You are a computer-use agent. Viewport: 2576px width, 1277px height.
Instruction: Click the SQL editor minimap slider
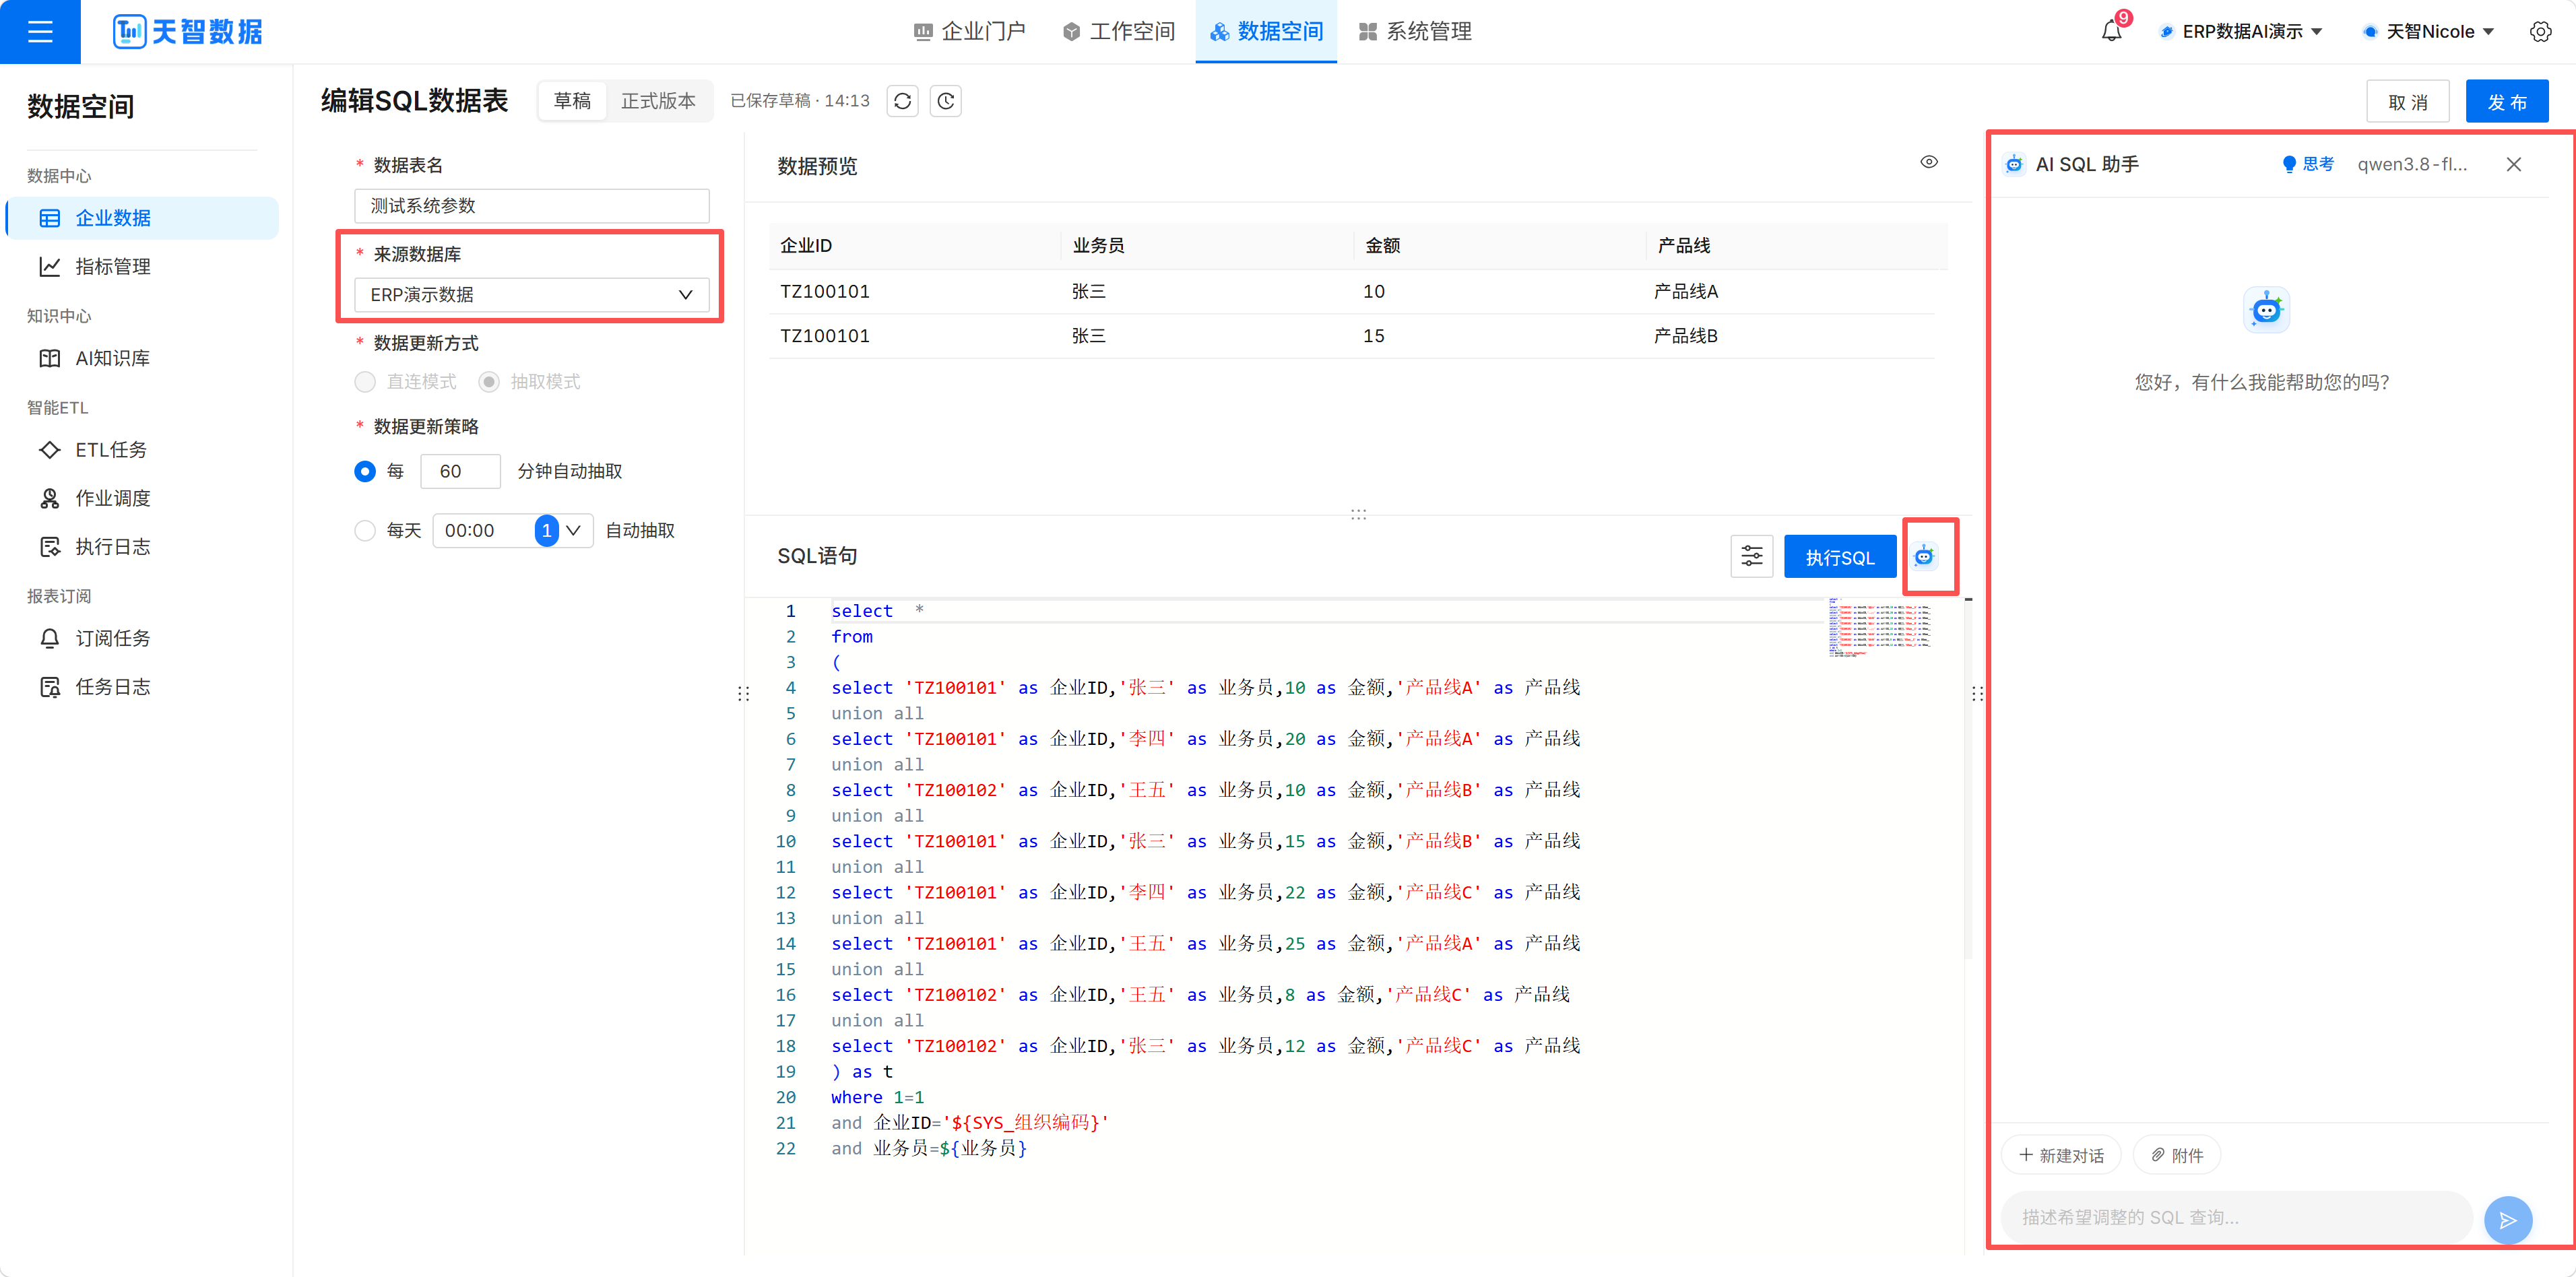click(x=1880, y=626)
